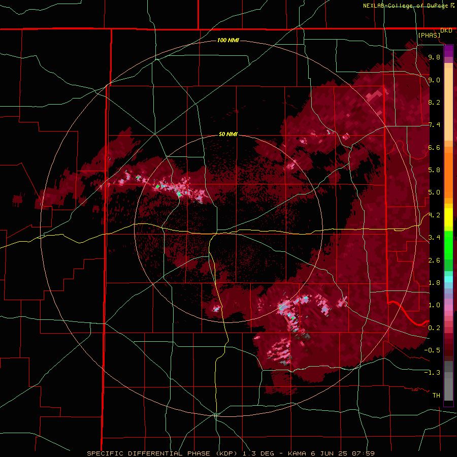Click the 50 NMI range ring label

228,135
